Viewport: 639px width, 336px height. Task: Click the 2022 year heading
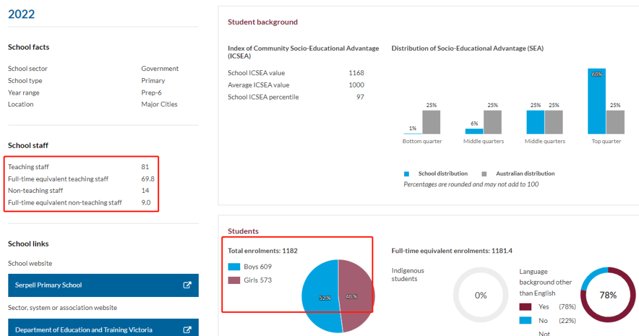(21, 14)
